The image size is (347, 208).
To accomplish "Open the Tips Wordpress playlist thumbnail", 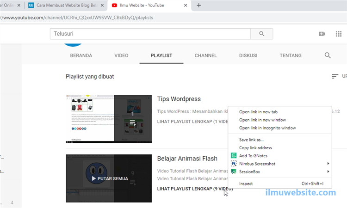I will (x=109, y=119).
